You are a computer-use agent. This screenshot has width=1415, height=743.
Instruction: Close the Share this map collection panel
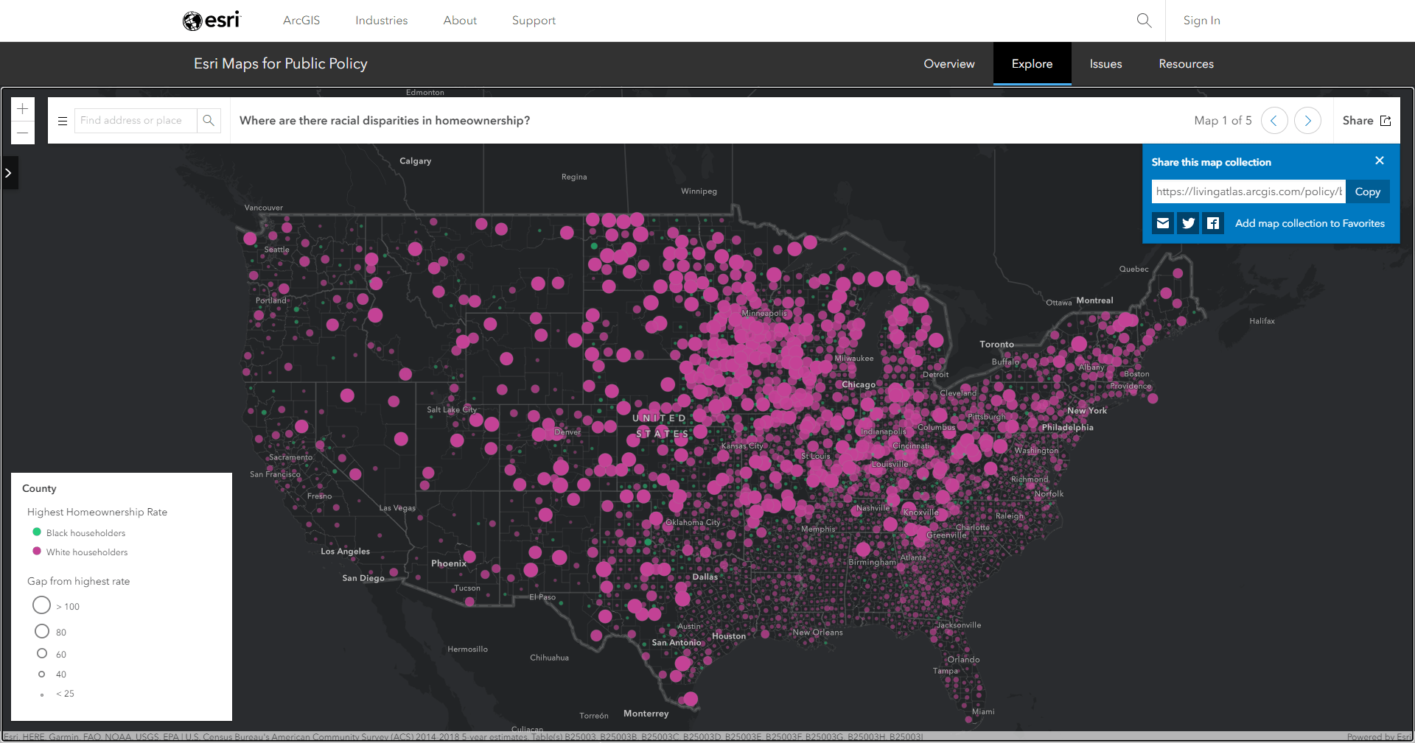(1380, 161)
